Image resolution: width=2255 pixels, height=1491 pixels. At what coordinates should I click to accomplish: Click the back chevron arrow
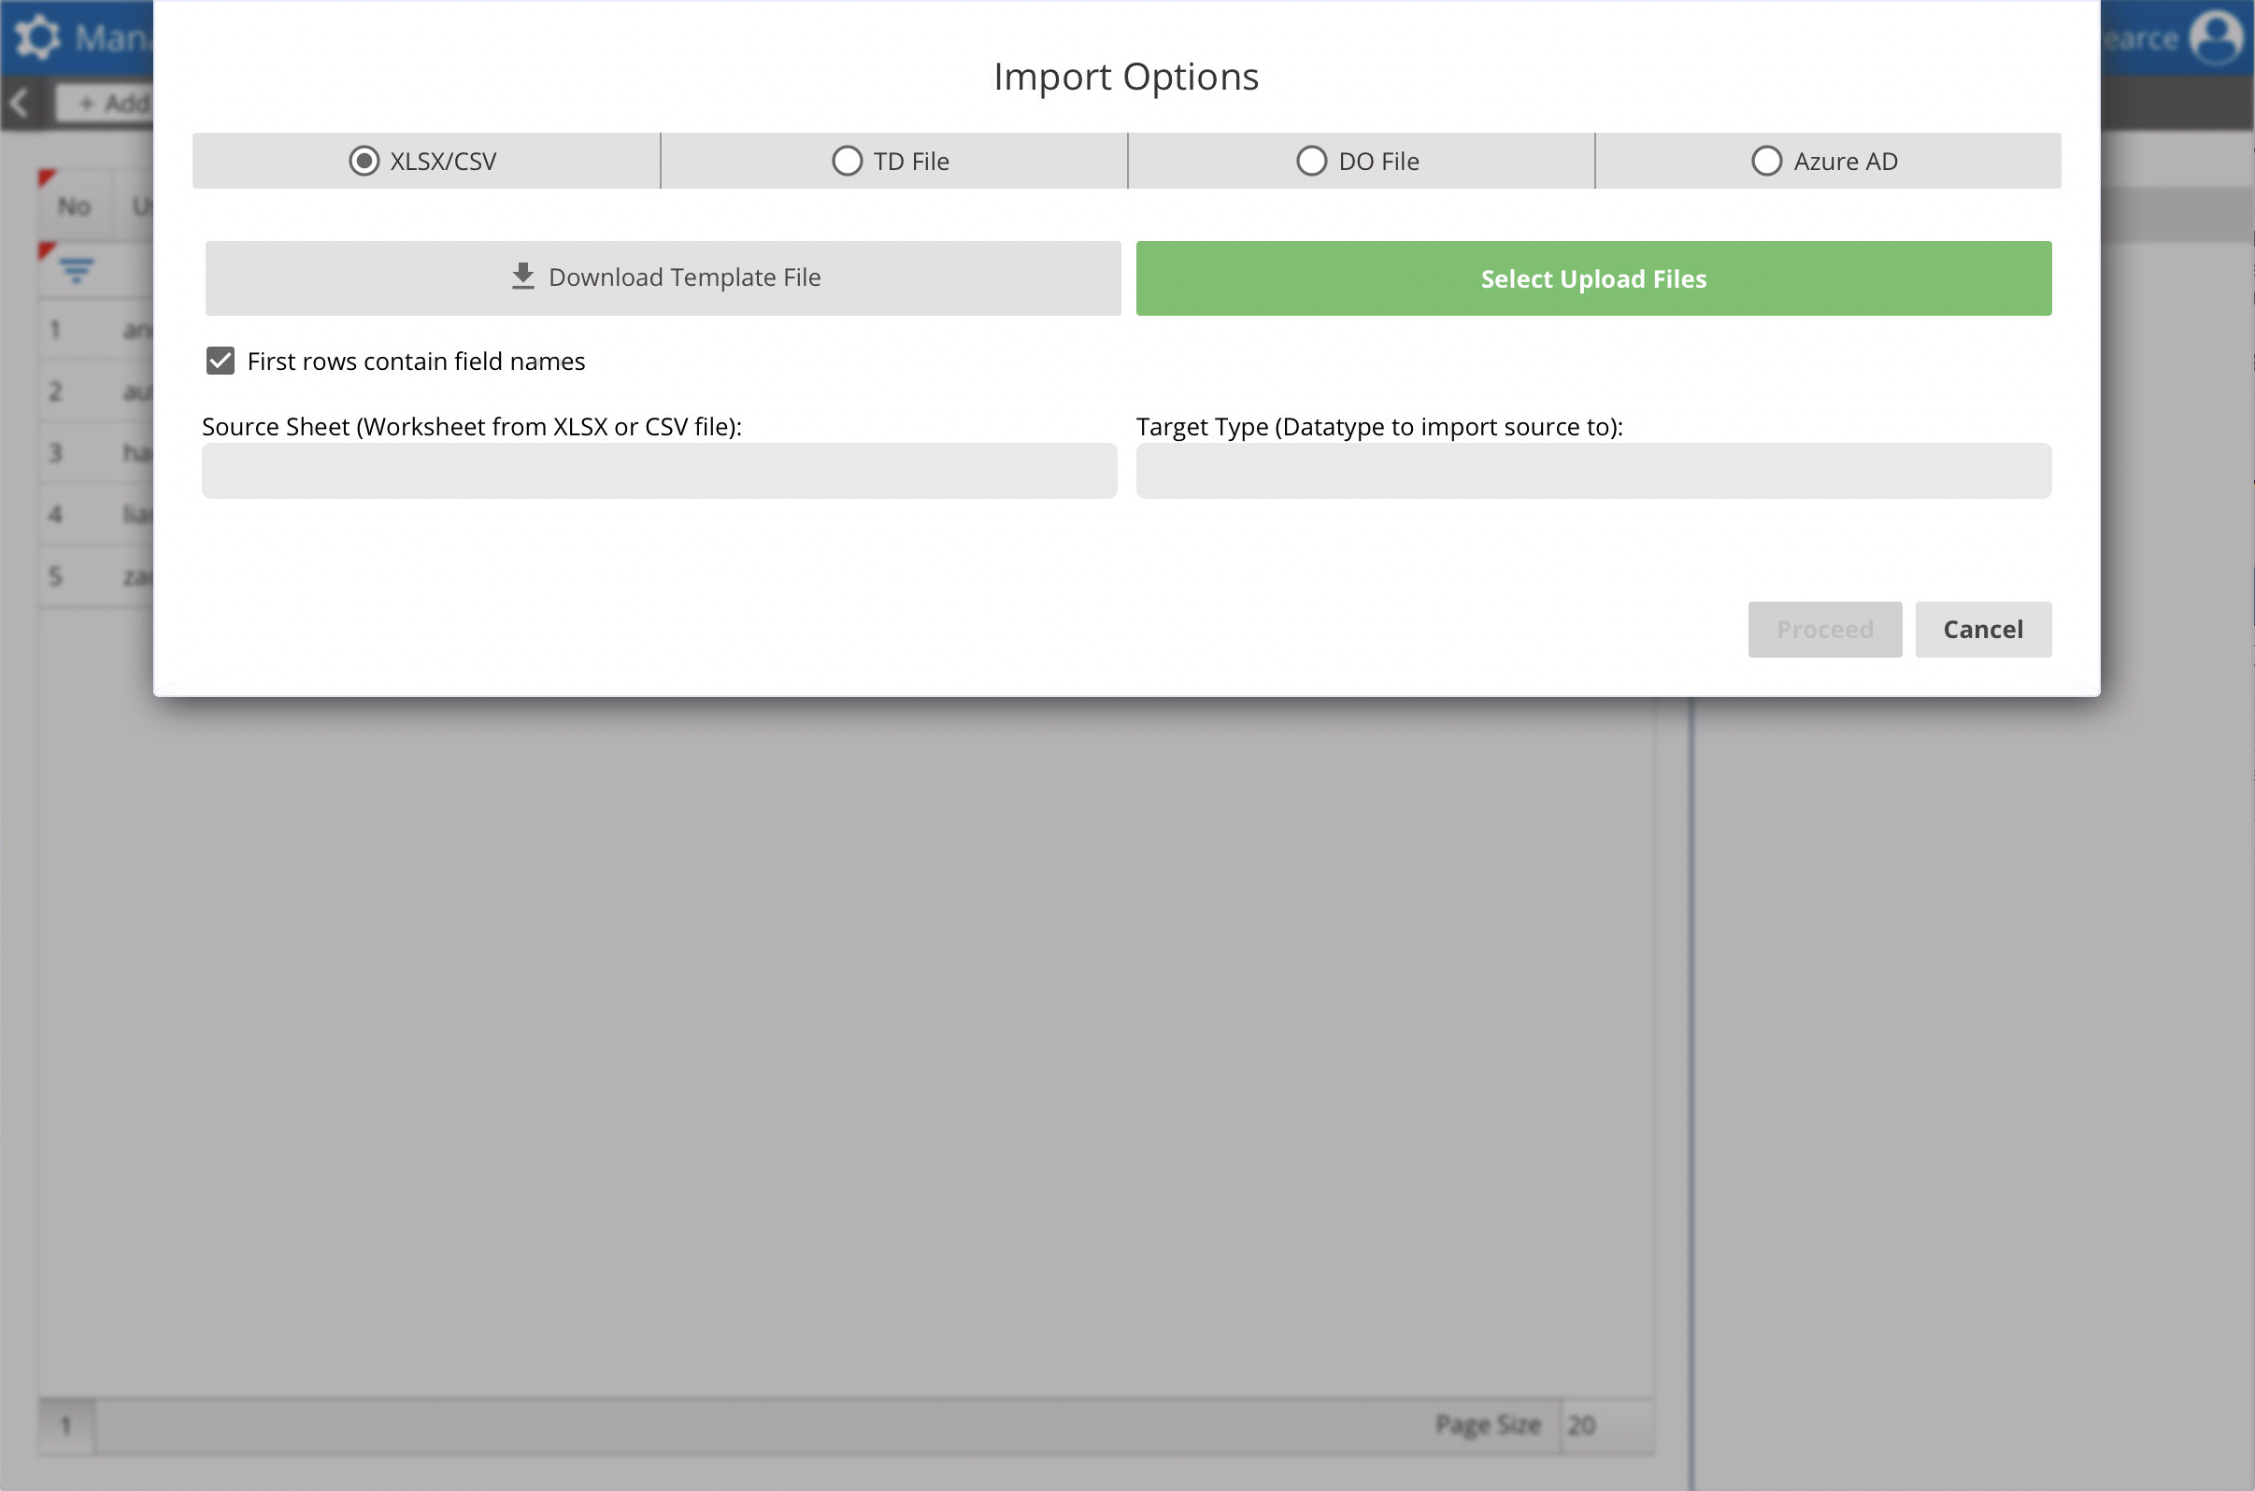(x=21, y=103)
